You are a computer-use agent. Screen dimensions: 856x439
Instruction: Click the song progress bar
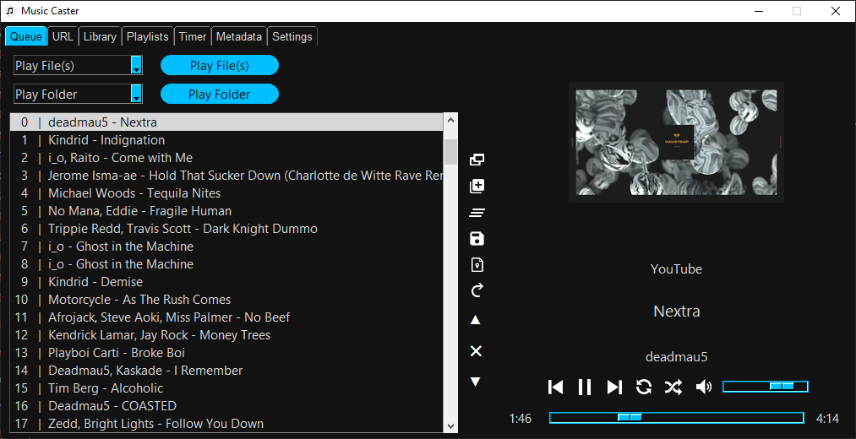click(676, 418)
